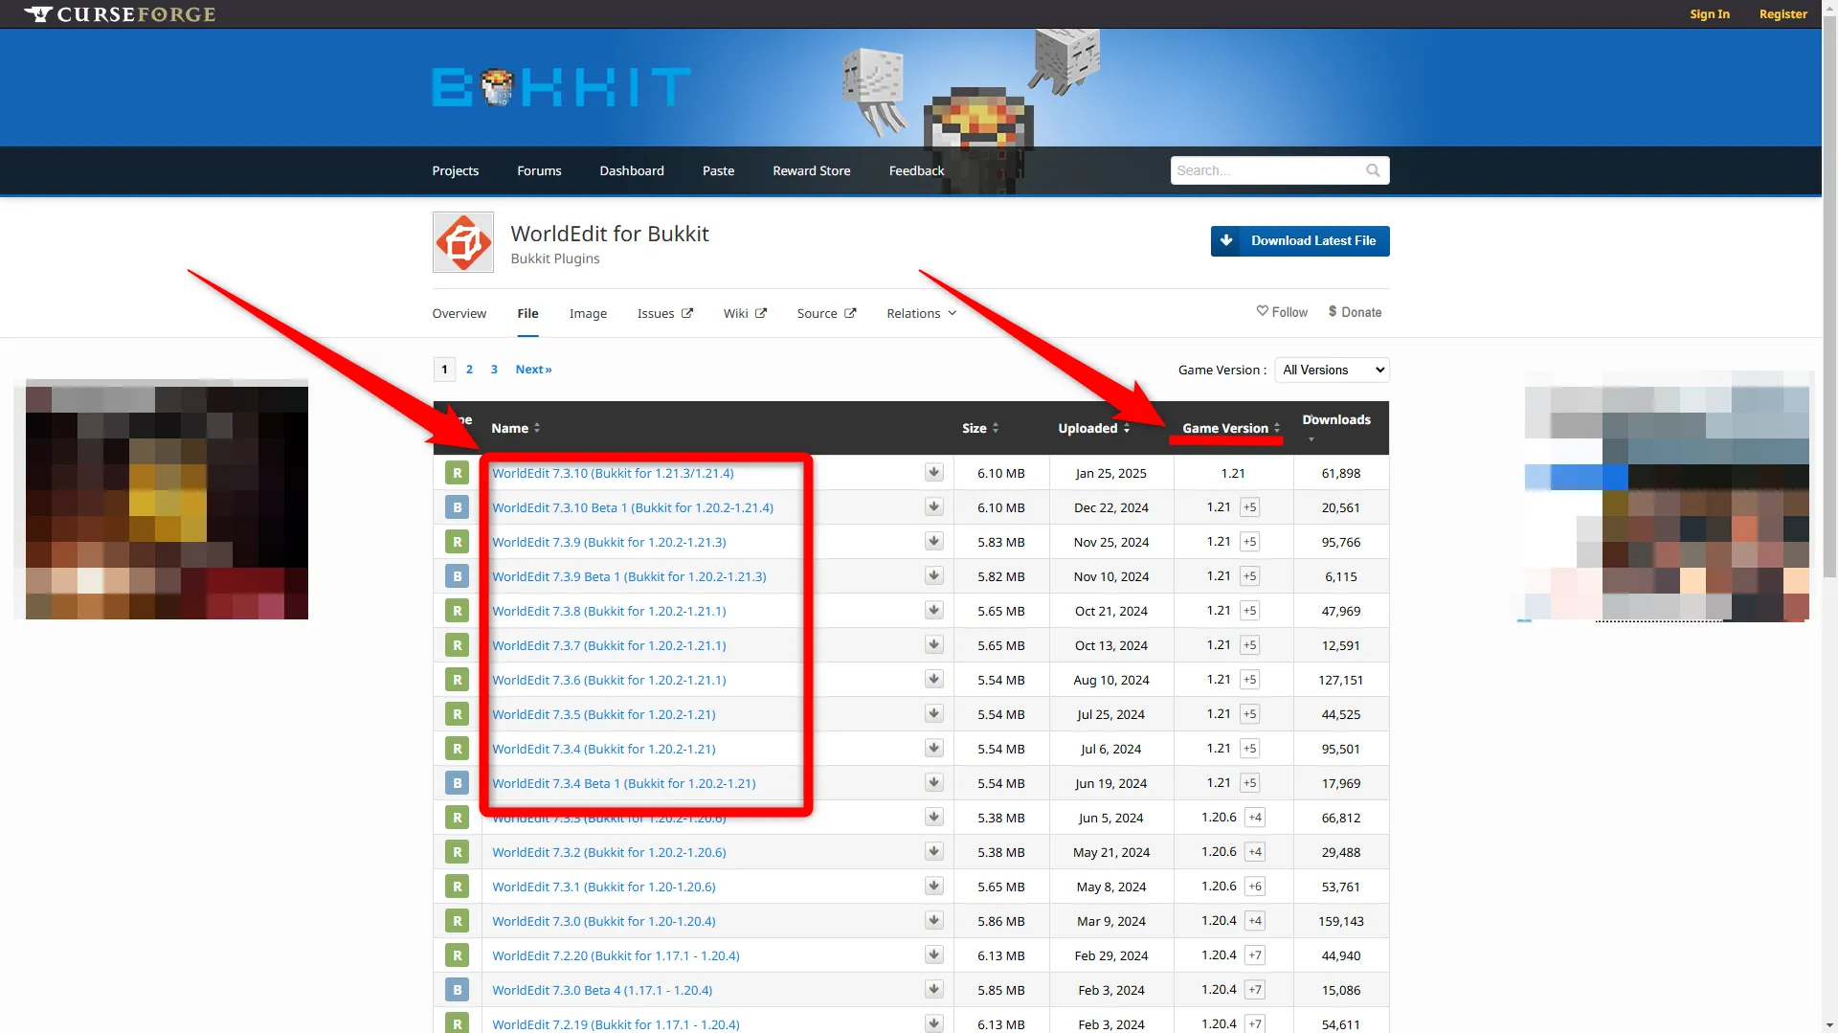Open Paste in navigation bar

tap(718, 170)
